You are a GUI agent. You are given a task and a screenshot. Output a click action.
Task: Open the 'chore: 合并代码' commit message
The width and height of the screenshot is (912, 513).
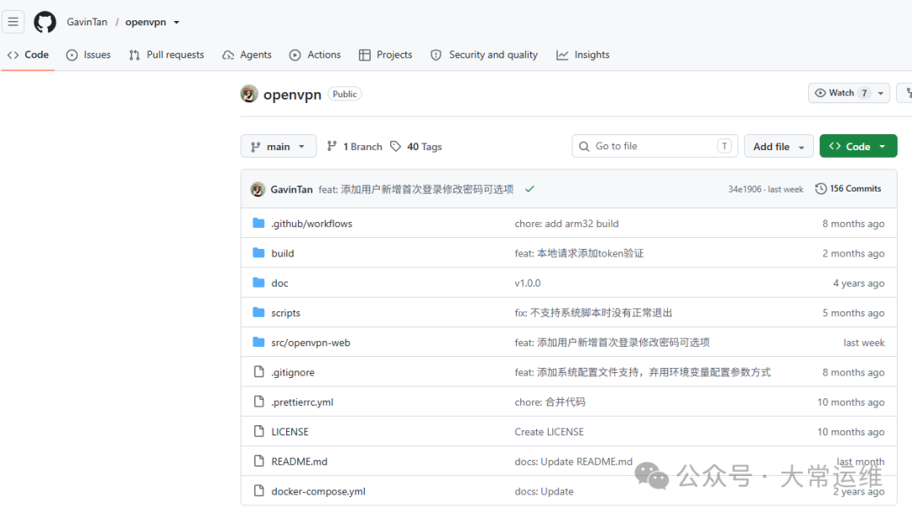click(x=550, y=402)
